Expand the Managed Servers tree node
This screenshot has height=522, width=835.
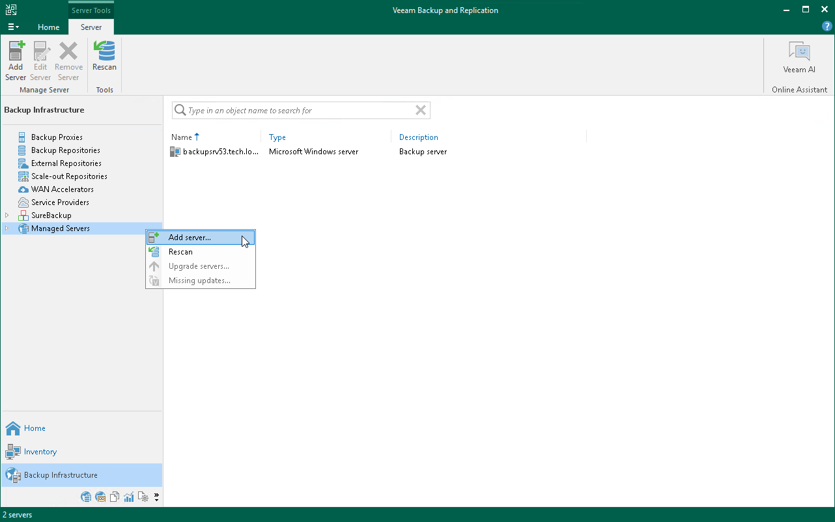click(7, 228)
